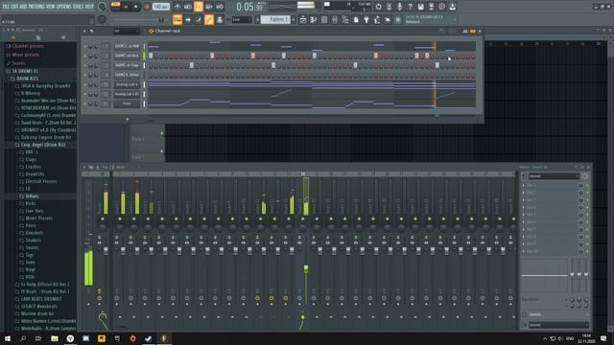614x345 pixels.
Task: Show the Channel rack view icon
Action: pyautogui.click(x=324, y=19)
